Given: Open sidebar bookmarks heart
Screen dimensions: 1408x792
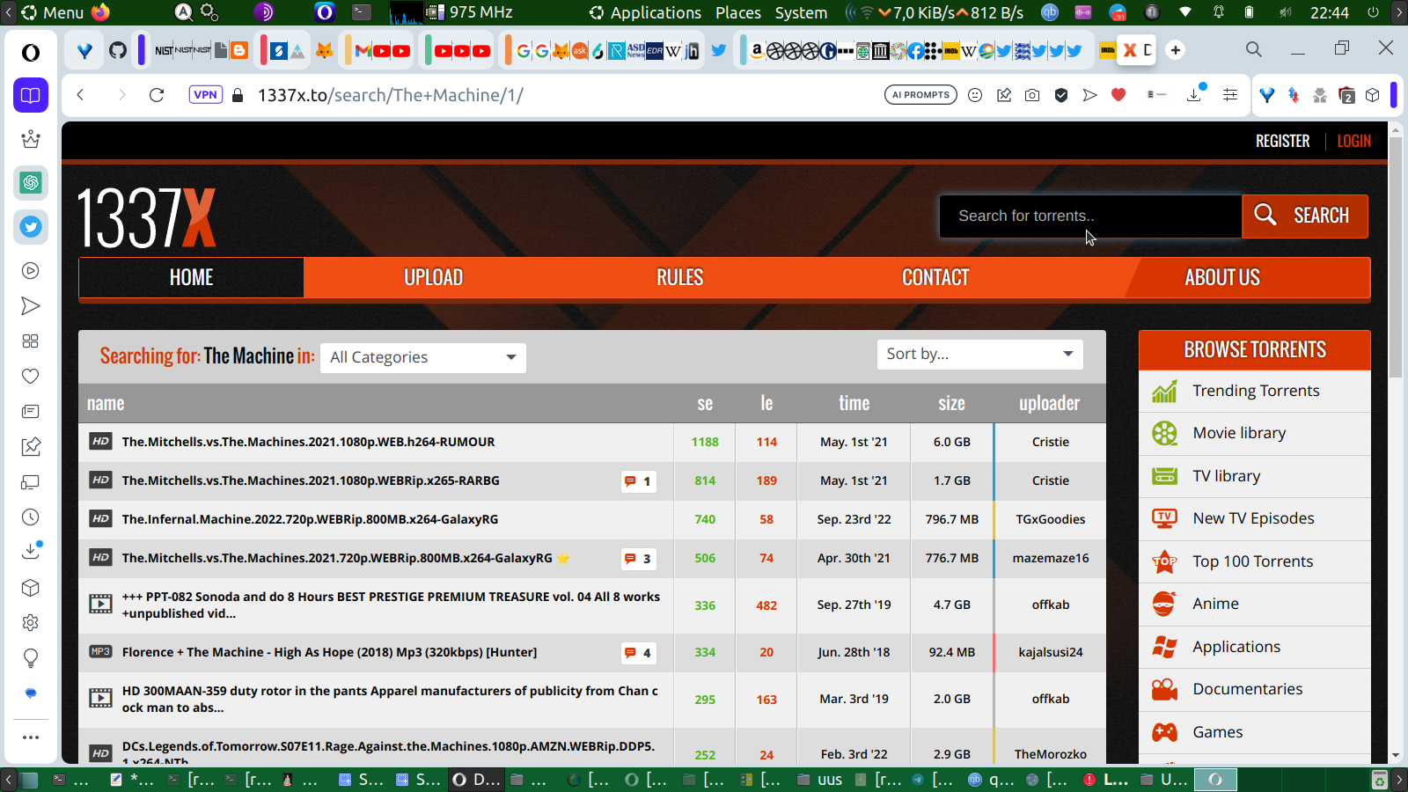Looking at the screenshot, I should tap(31, 377).
